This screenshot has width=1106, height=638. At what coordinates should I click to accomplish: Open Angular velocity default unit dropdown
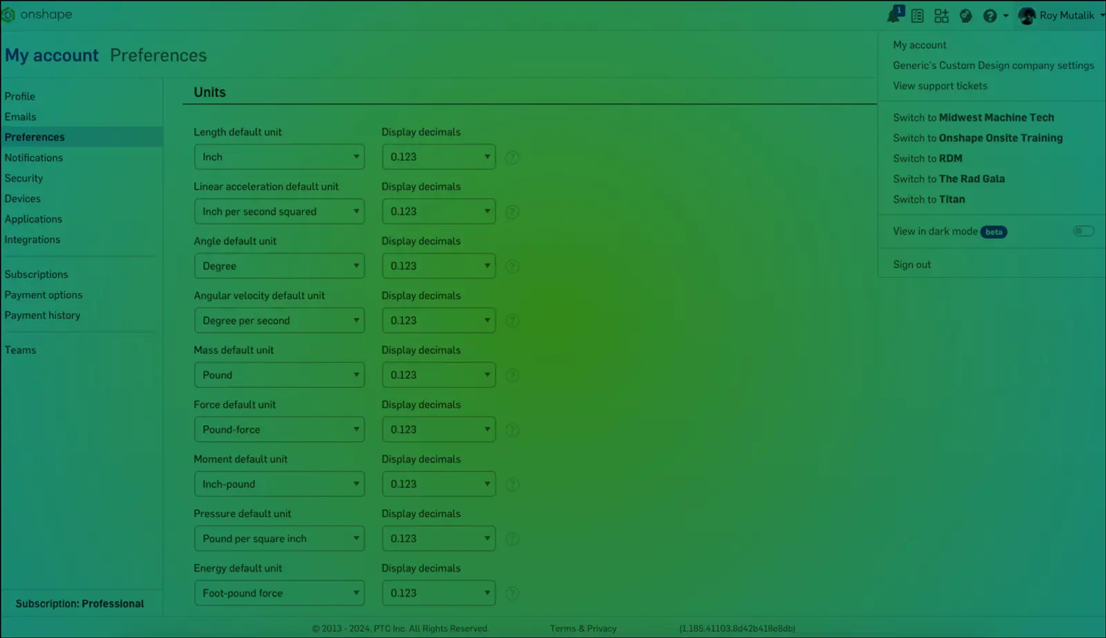pos(279,321)
